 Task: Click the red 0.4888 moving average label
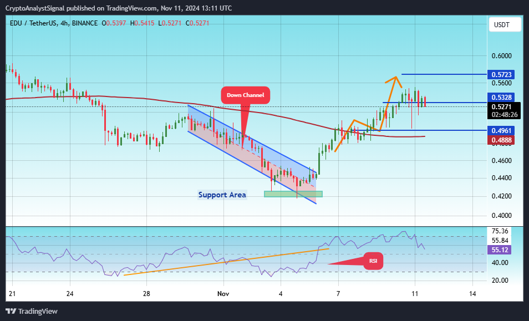coord(501,140)
